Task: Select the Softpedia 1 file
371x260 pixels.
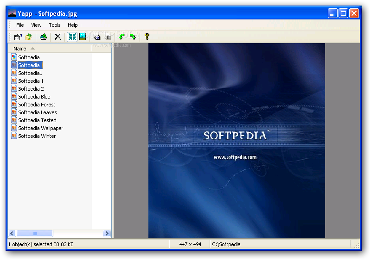Action: [x=31, y=81]
